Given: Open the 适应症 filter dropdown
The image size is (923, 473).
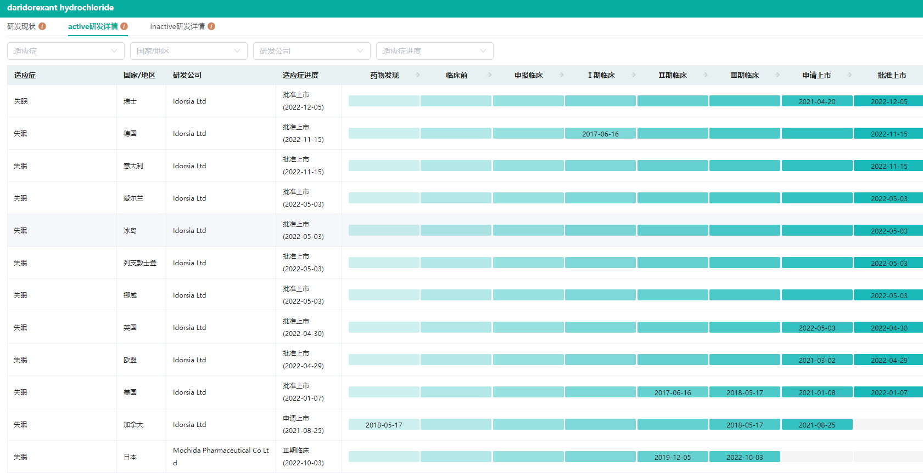Looking at the screenshot, I should click(x=65, y=51).
